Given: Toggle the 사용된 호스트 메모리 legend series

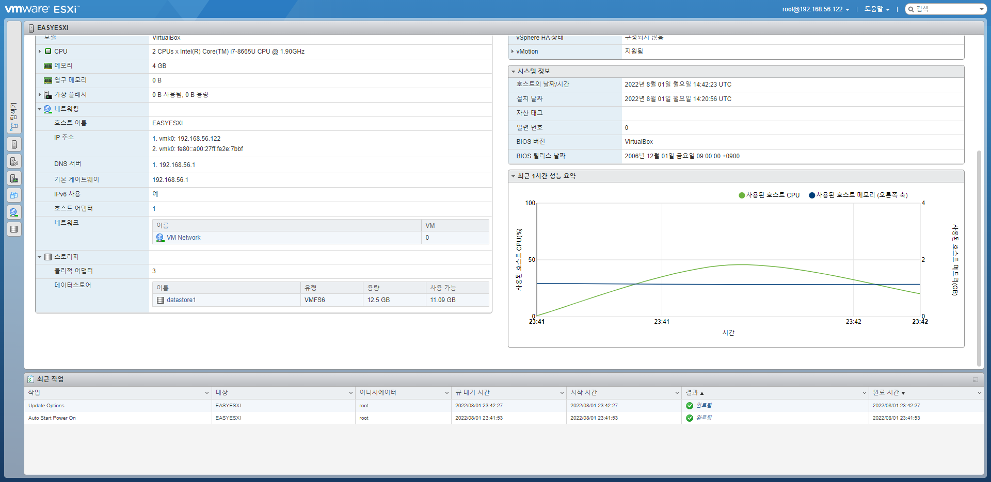Looking at the screenshot, I should tap(858, 195).
